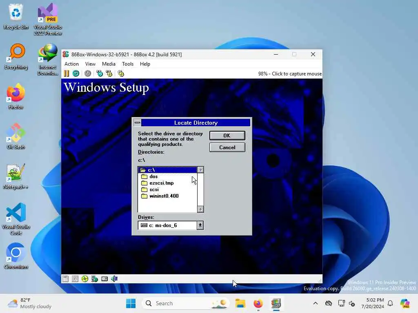The width and height of the screenshot is (418, 313).
Task: Open Visual Studio 2022 Preview desktop icon
Action: 48,20
